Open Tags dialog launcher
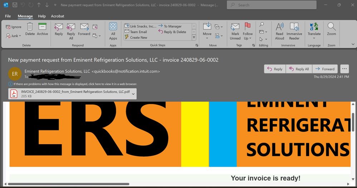Viewport: 357px width, 188px height. (x=253, y=45)
